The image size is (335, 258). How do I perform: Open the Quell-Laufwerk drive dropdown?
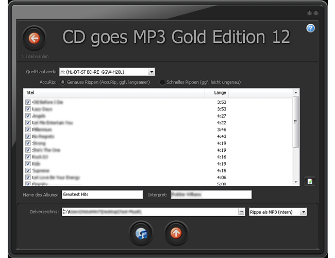point(152,72)
